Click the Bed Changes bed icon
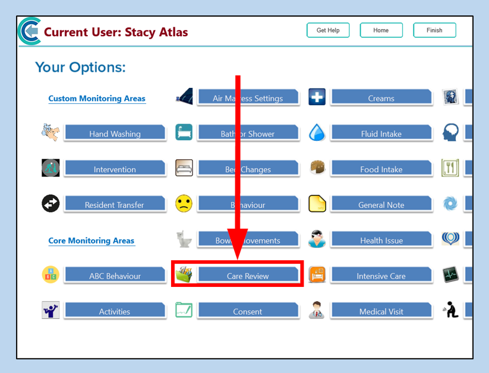Image resolution: width=489 pixels, height=373 pixels. 184,168
